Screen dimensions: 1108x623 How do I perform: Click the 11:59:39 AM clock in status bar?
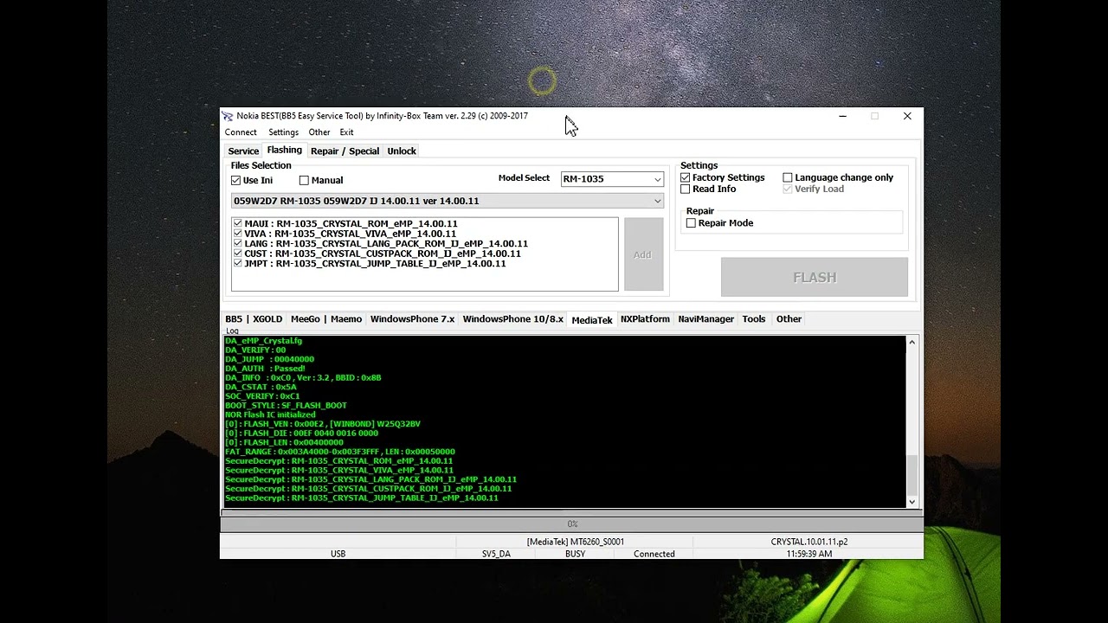[x=808, y=554]
